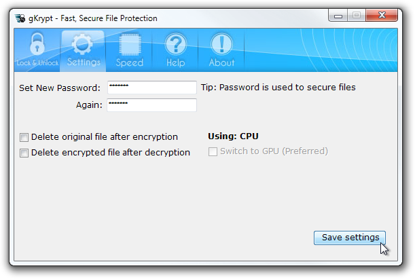Toggle Delete encrypted file after decryption checkbox
Viewport: 415px width, 279px height.
pyautogui.click(x=24, y=153)
